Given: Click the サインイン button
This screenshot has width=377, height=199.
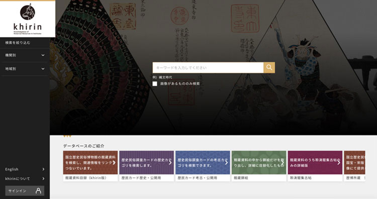Looking at the screenshot, I should [25, 191].
